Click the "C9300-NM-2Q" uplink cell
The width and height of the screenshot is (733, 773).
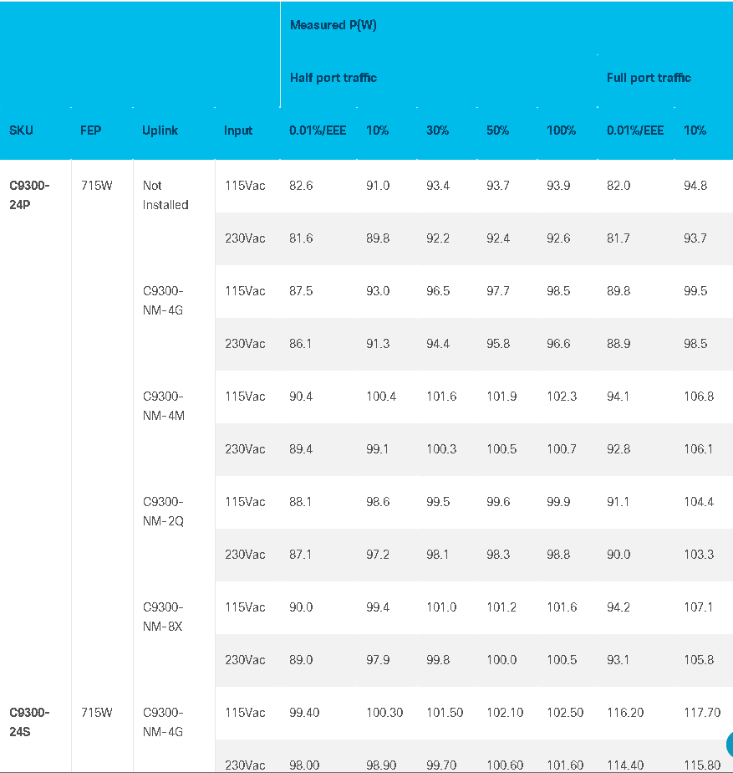click(x=163, y=512)
